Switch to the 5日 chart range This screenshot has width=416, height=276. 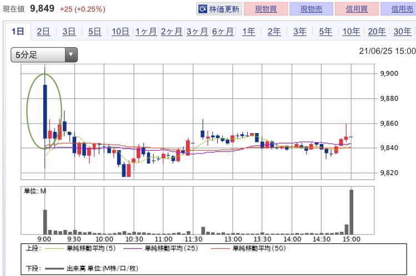coord(94,32)
